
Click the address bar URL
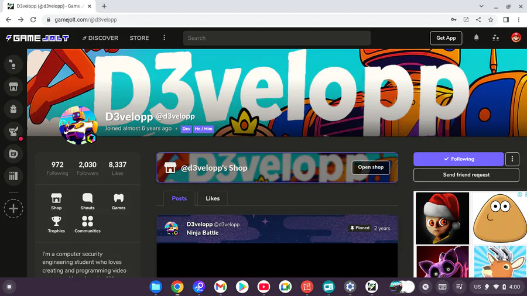pyautogui.click(x=85, y=20)
